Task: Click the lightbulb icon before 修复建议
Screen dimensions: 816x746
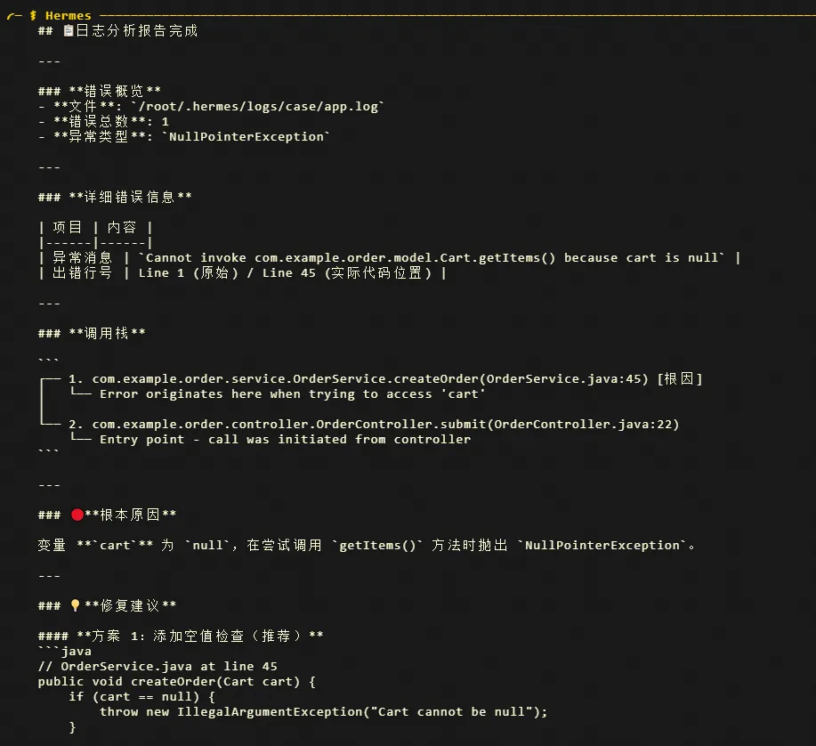Action: (x=77, y=606)
